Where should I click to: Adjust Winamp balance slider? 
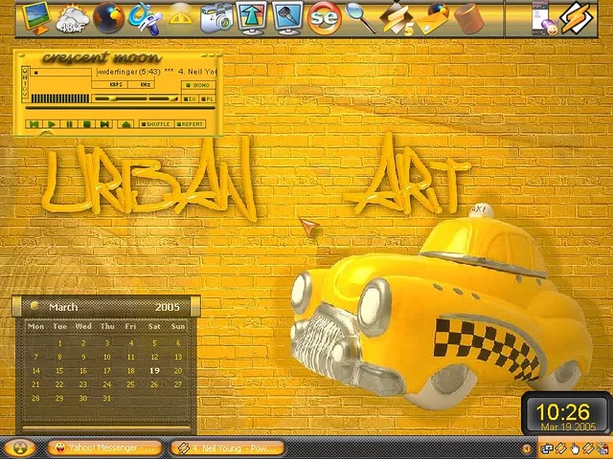(164, 98)
